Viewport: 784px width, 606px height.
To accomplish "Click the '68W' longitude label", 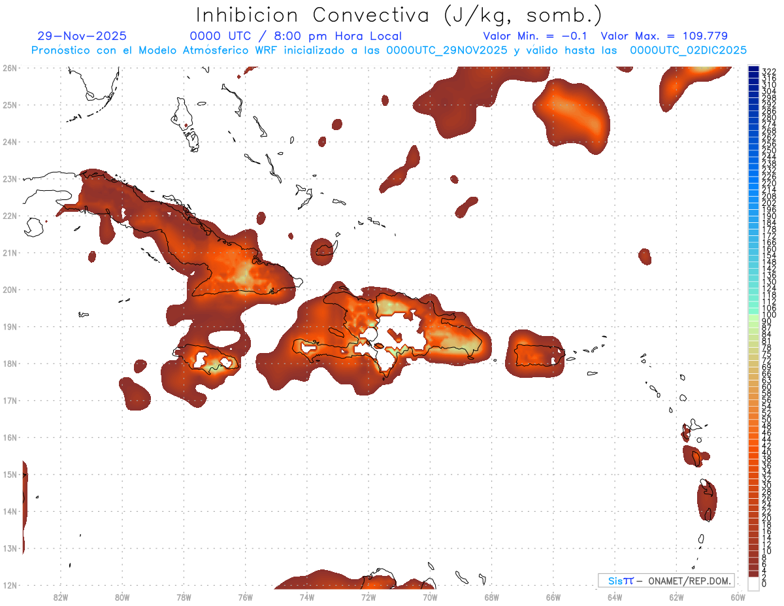I will 491,597.
